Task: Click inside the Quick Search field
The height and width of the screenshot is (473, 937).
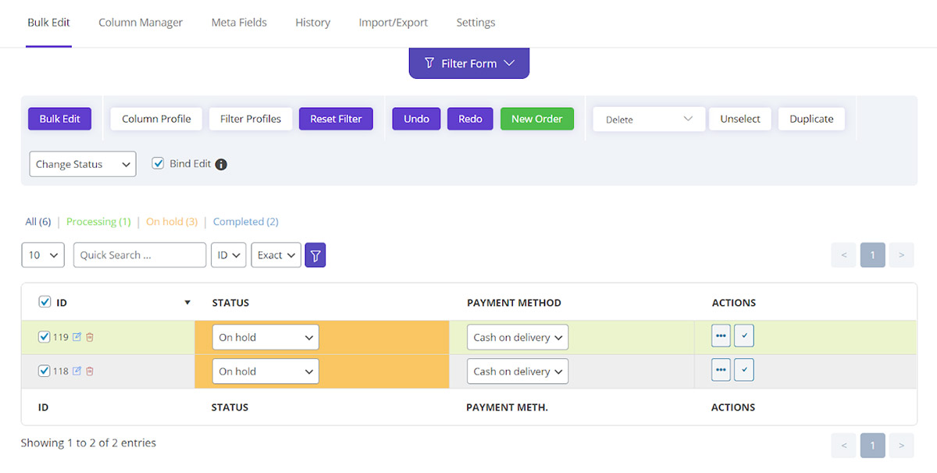Action: (139, 254)
